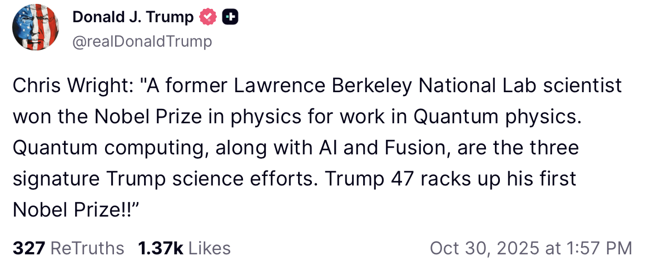
Task: View the 327 ReTruths list
Action: [x=68, y=248]
